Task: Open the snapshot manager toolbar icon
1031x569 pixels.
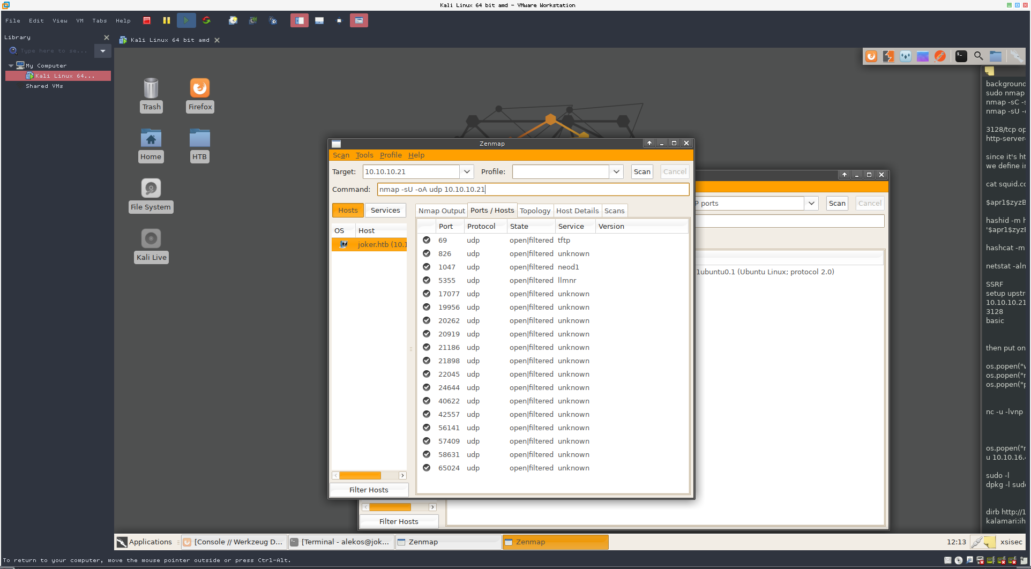Action: pyautogui.click(x=273, y=20)
